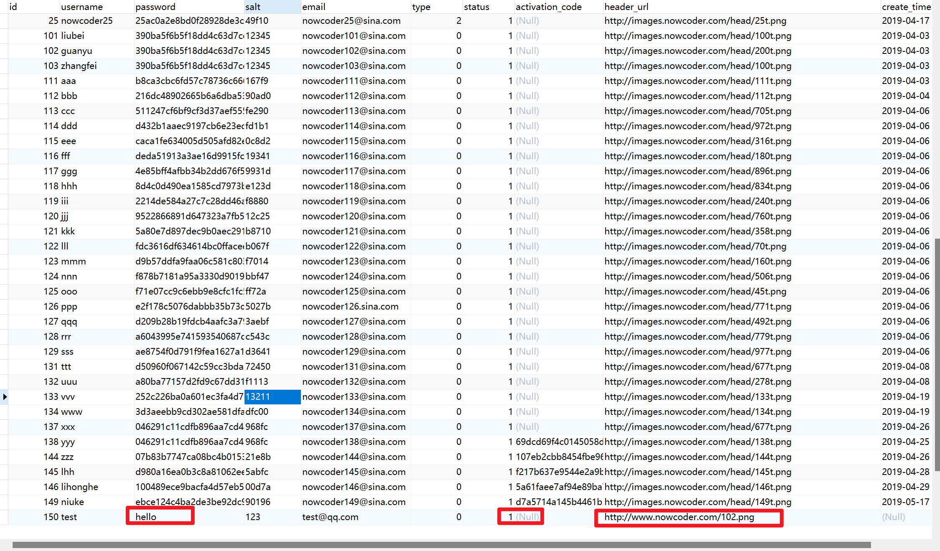Select create_time '2019-04-28'
Image resolution: width=940 pixels, height=551 pixels.
pos(906,472)
